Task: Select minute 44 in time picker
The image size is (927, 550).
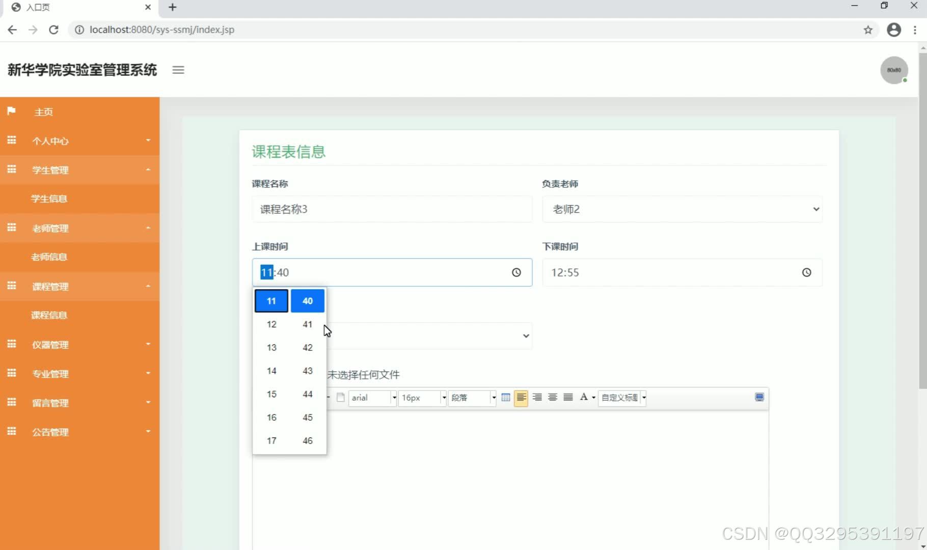Action: point(308,394)
